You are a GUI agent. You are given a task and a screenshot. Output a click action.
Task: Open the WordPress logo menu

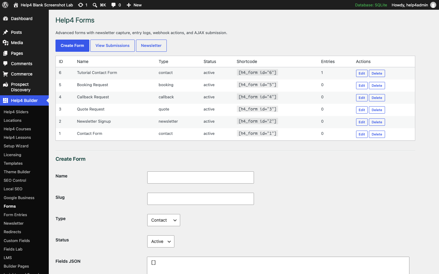tap(5, 5)
